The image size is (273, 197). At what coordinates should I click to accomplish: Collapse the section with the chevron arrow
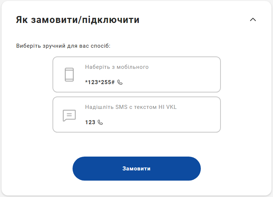[253, 20]
